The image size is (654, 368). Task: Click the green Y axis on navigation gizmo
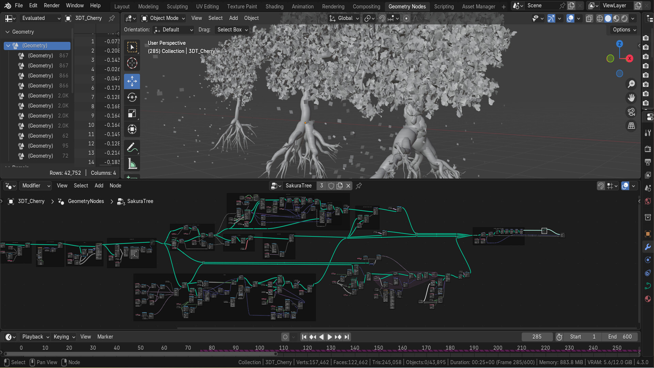point(610,58)
